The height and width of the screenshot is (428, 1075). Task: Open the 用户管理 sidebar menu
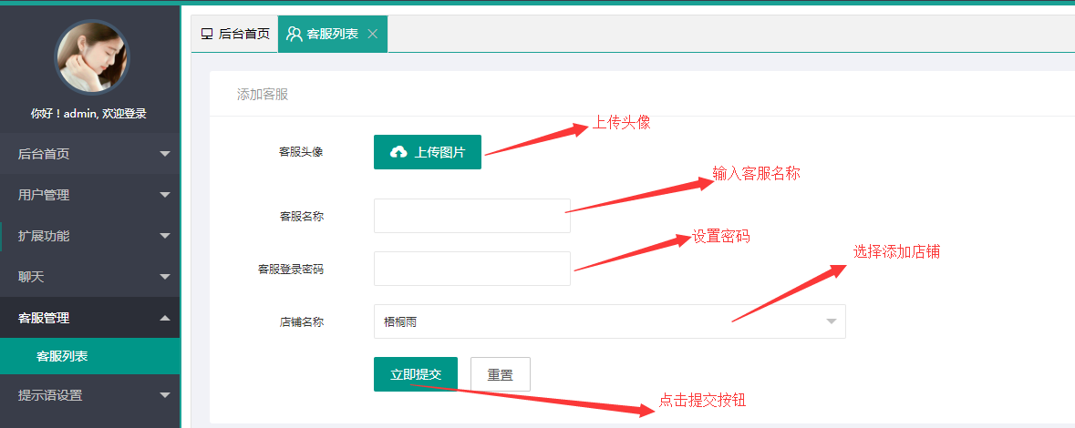click(x=44, y=195)
